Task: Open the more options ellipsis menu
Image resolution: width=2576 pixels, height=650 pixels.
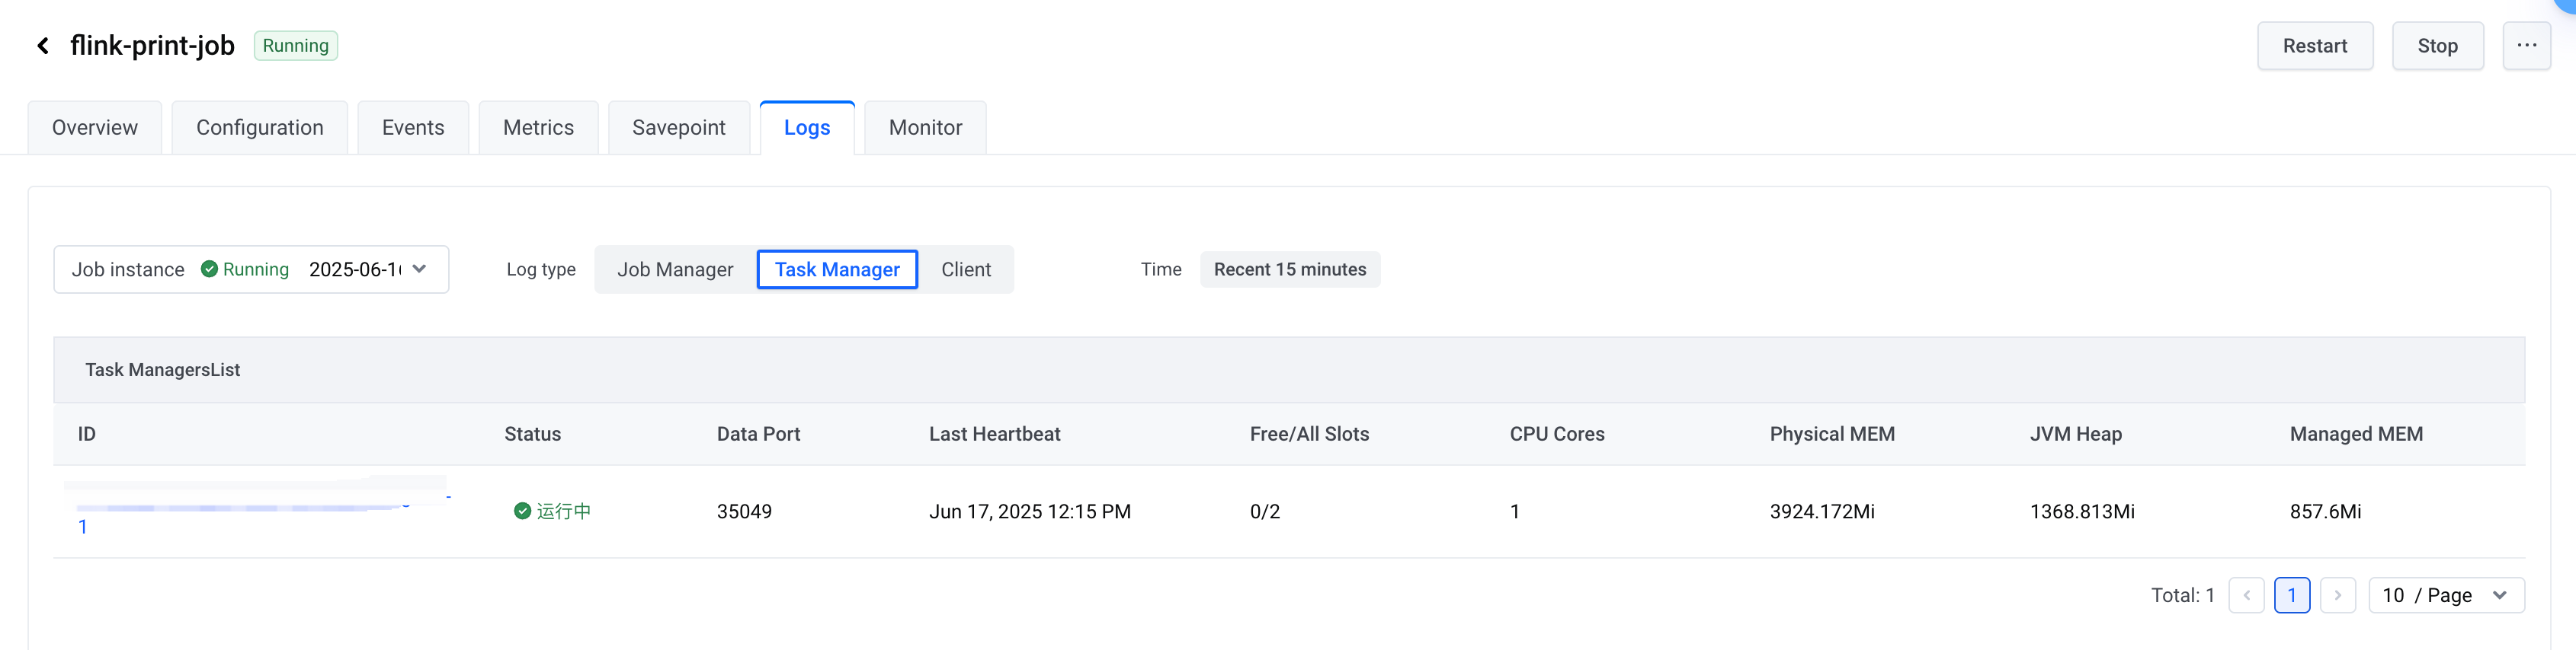Action: coord(2526,46)
